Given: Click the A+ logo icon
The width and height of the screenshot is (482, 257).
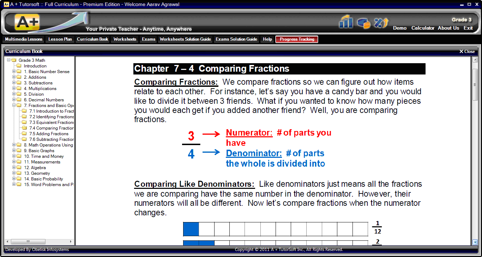Looking at the screenshot, I should [x=27, y=22].
